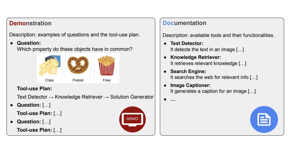Image resolution: width=288 pixels, height=150 pixels.
Task: Click the blue document icon
Action: tap(264, 119)
